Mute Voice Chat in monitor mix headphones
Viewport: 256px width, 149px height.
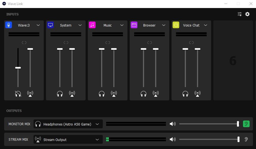185,94
